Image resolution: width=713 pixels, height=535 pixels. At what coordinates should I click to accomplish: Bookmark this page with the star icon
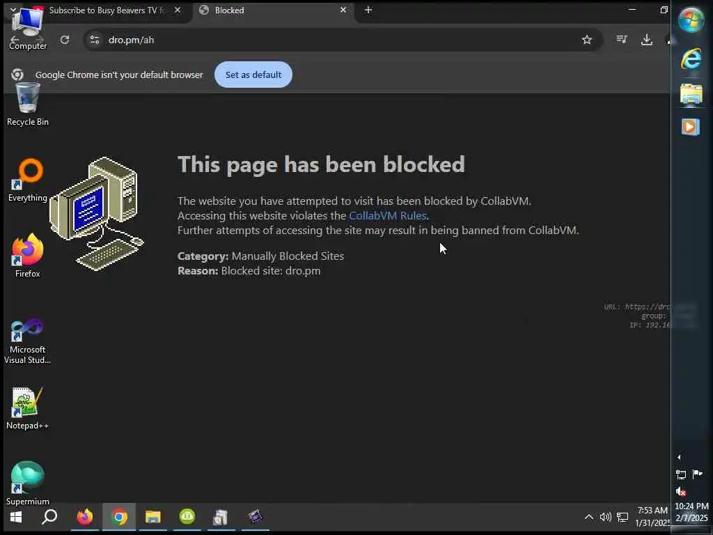click(x=586, y=40)
